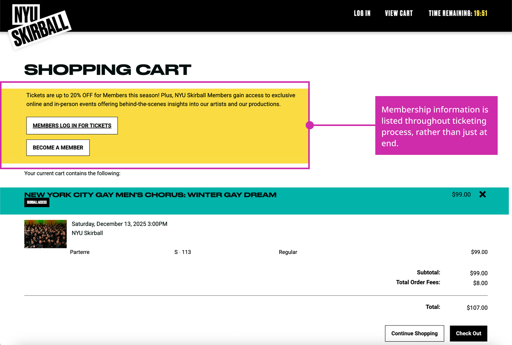Click the Become A Member button

coord(58,148)
